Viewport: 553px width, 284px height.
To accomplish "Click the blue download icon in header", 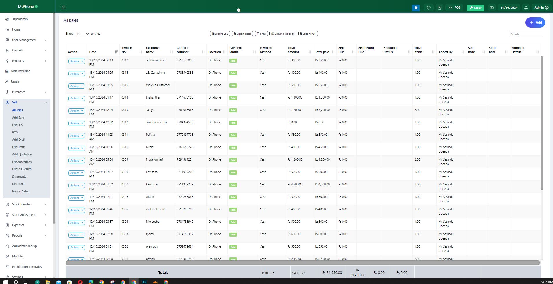I will [416, 8].
